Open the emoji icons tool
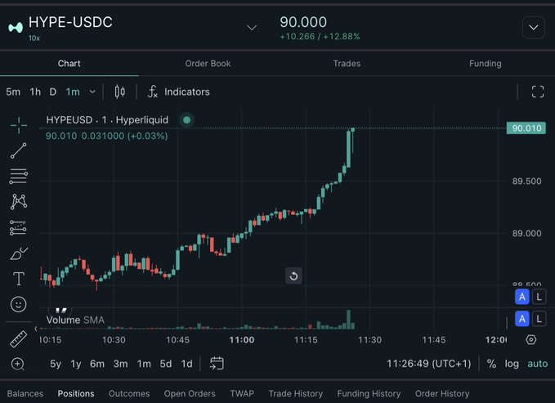555x403 pixels. (19, 304)
